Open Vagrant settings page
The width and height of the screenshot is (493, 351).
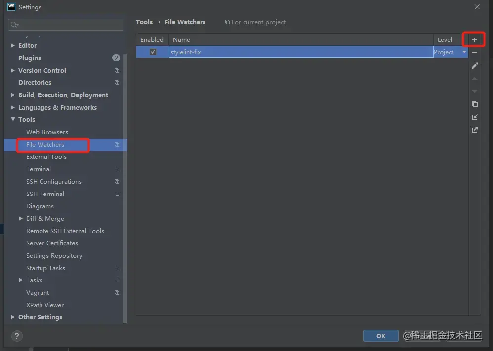coord(38,293)
